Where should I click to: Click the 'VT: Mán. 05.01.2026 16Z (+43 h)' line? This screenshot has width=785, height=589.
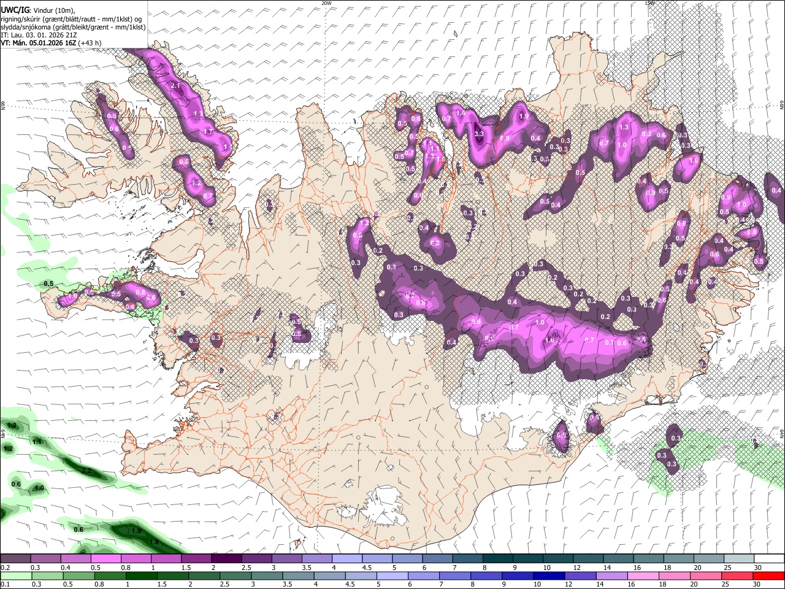52,43
